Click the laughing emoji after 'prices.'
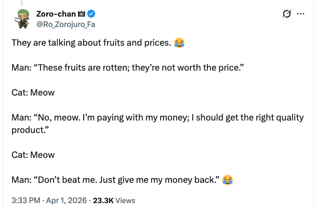316x214 pixels. (179, 43)
